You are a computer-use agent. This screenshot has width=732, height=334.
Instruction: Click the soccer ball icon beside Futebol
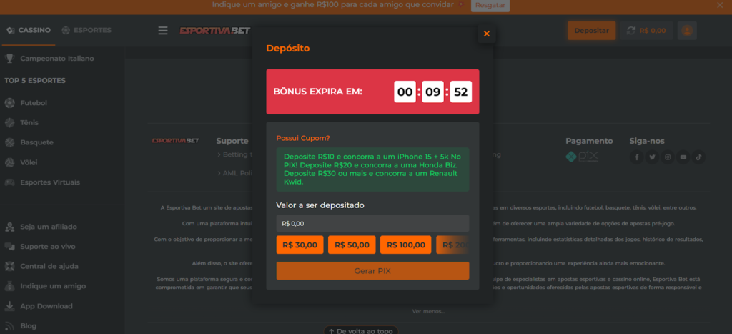pos(9,103)
